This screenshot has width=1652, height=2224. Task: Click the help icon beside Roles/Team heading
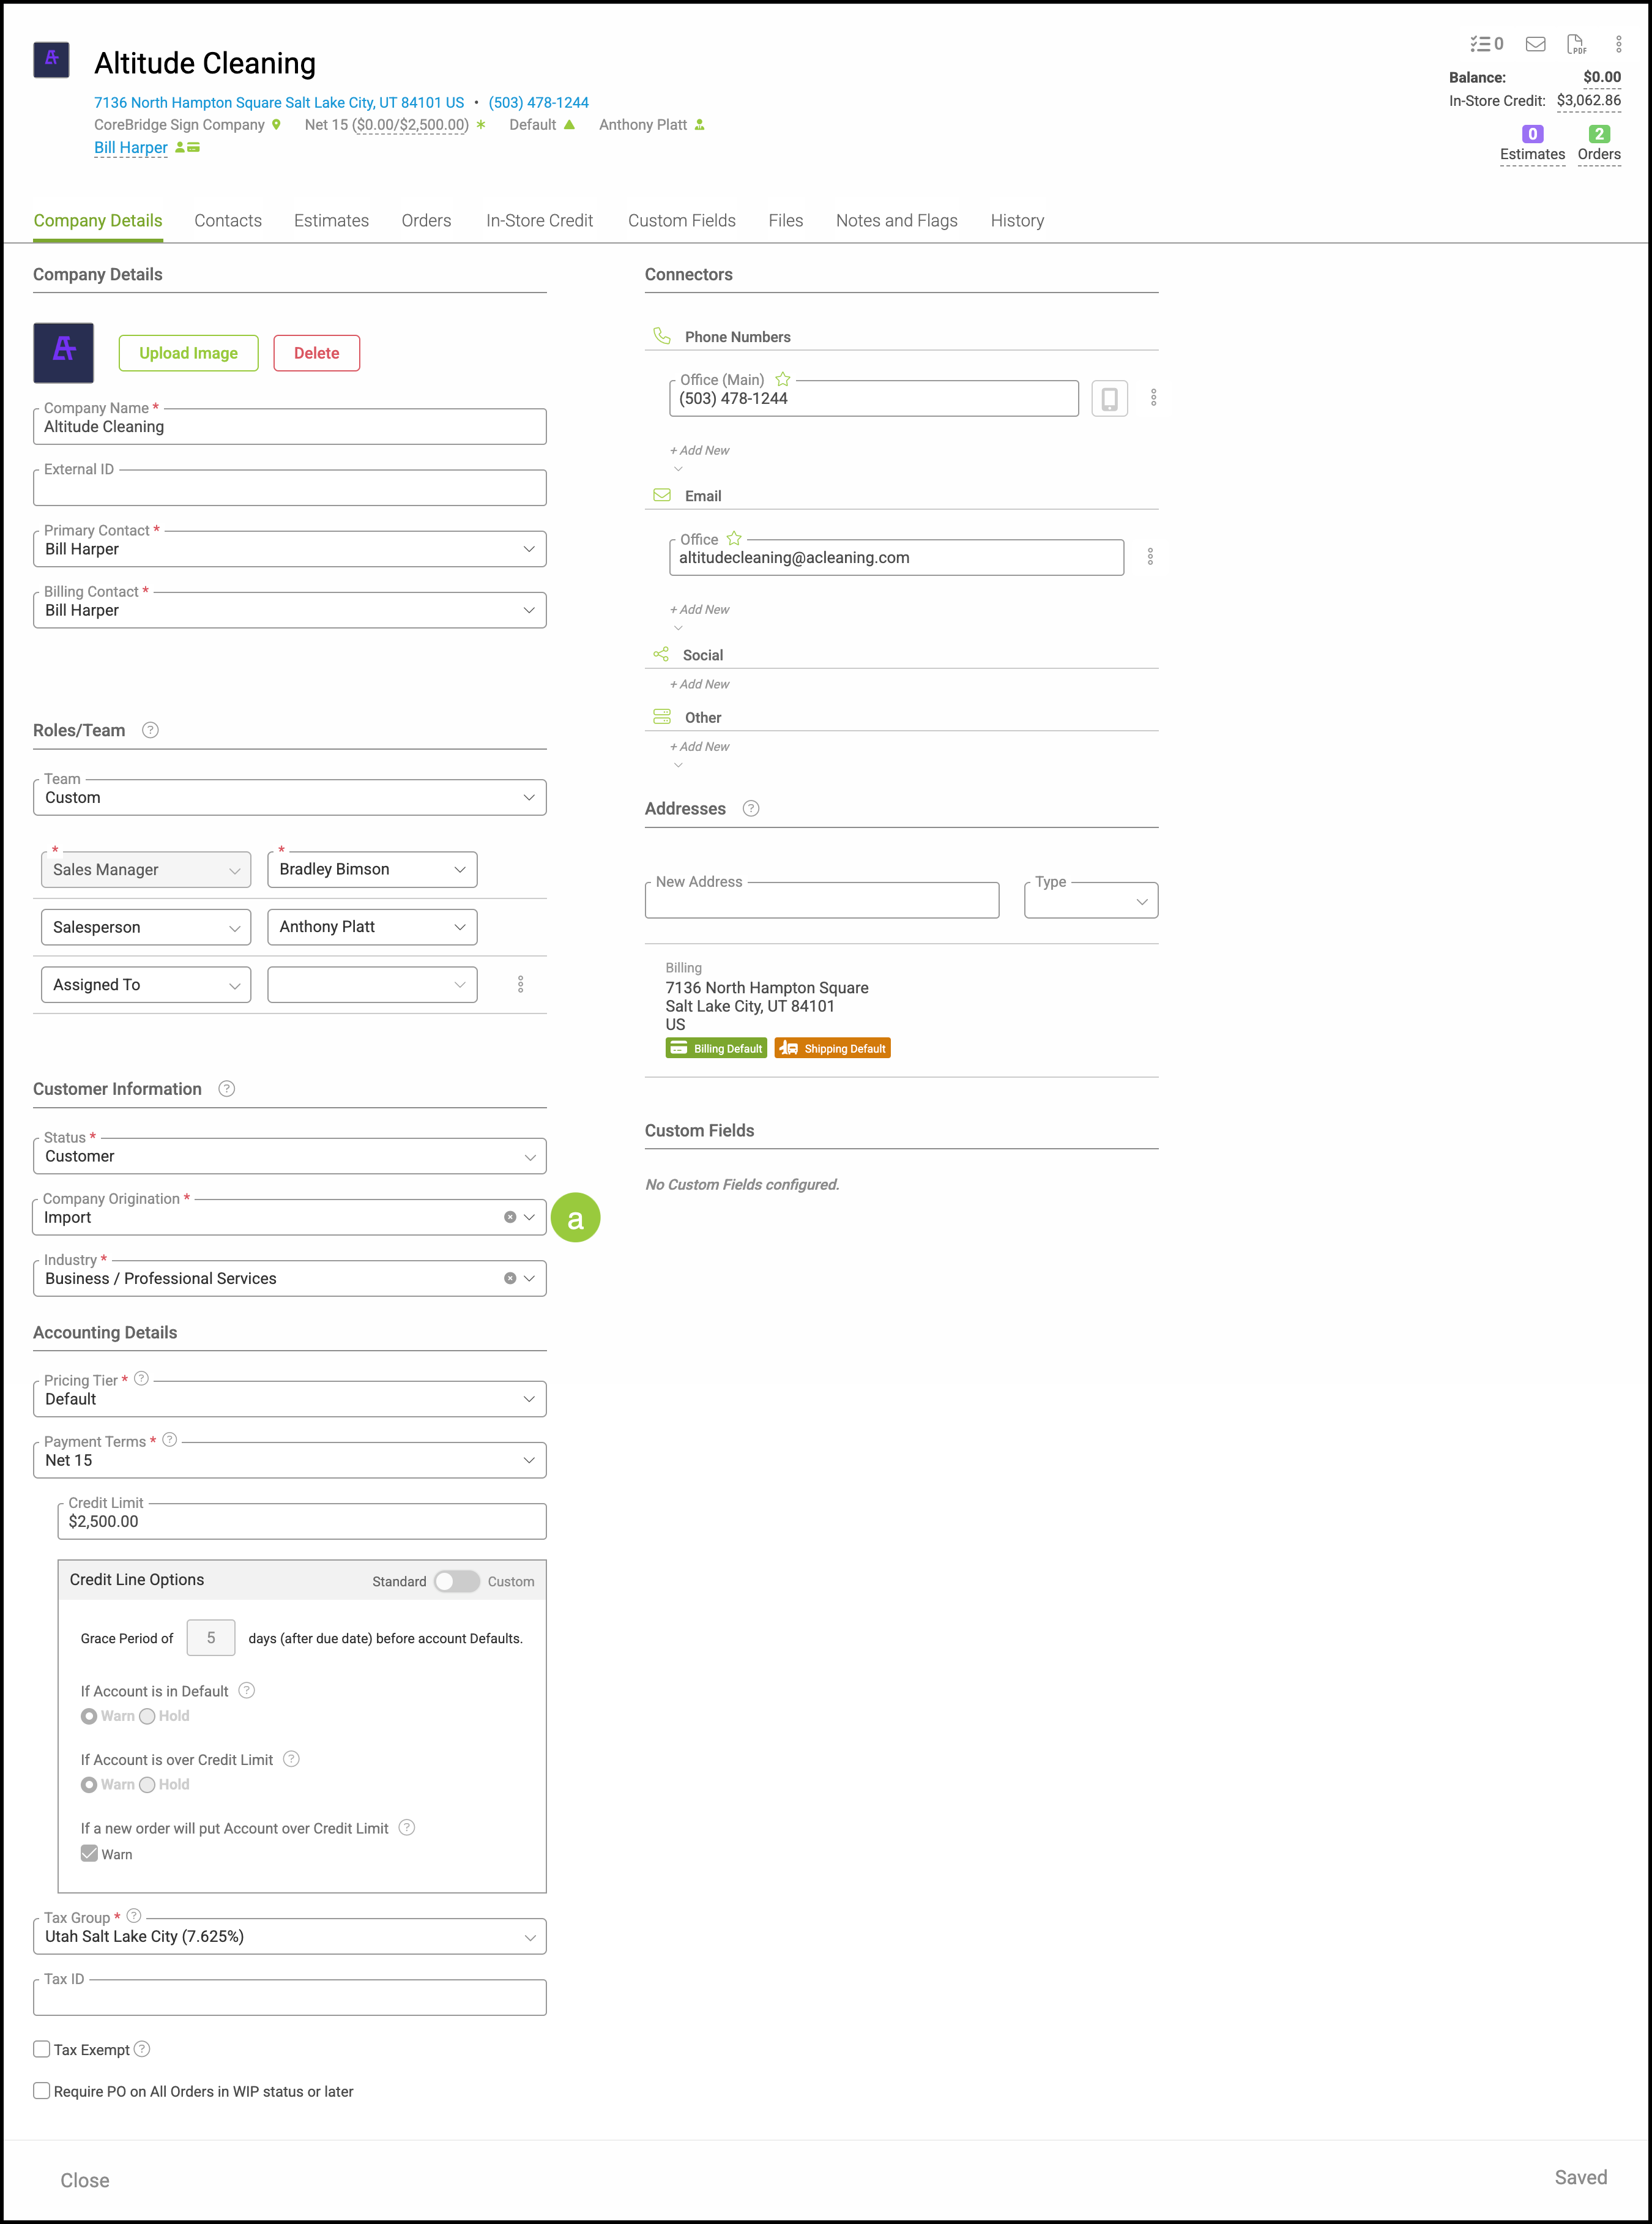click(x=150, y=731)
